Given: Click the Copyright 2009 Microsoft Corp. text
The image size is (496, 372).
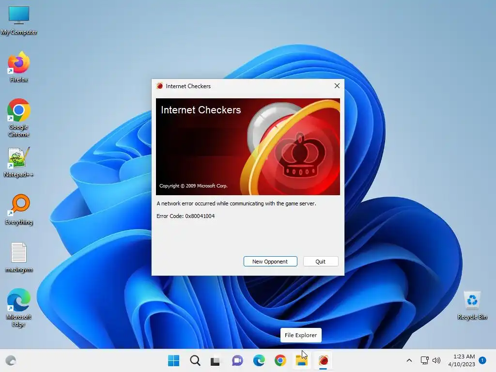Looking at the screenshot, I should tap(193, 186).
